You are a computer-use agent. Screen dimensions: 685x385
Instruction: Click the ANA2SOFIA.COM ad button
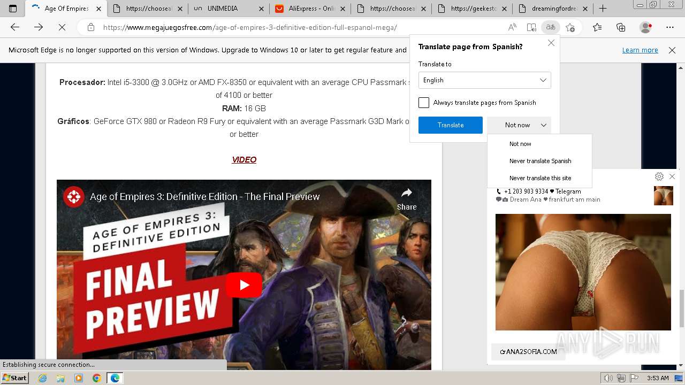point(528,351)
